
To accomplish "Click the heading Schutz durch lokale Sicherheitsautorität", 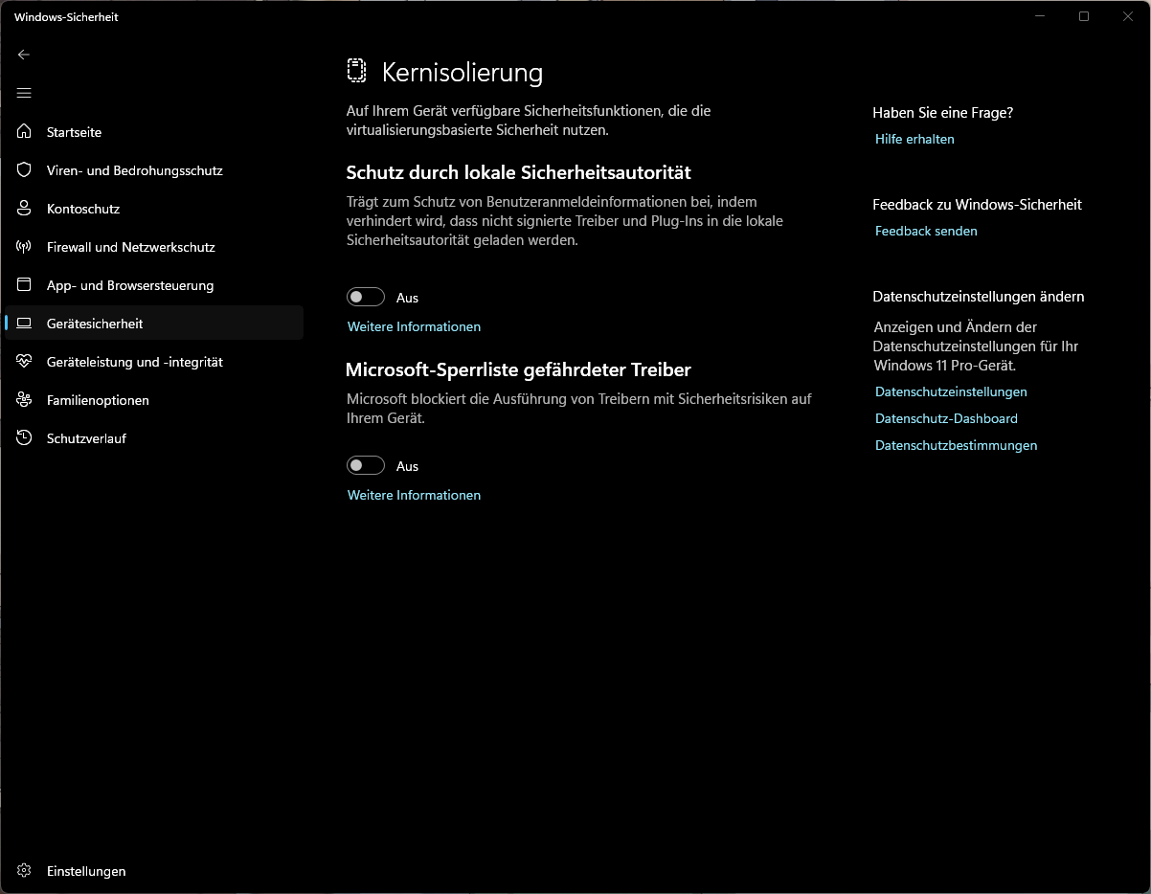I will (518, 172).
